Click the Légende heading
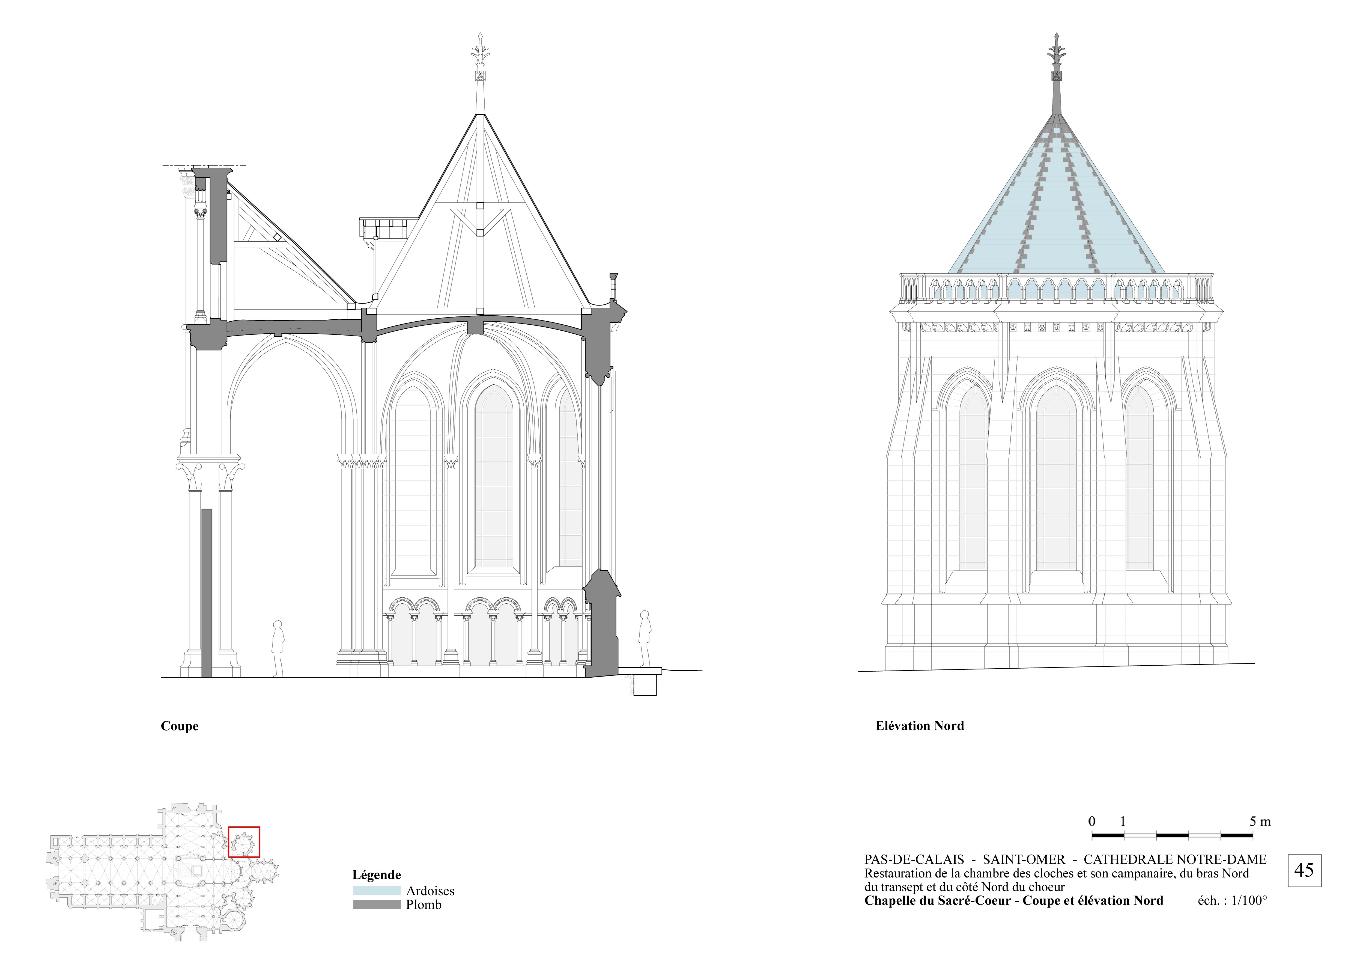The height and width of the screenshot is (958, 1354). (376, 875)
